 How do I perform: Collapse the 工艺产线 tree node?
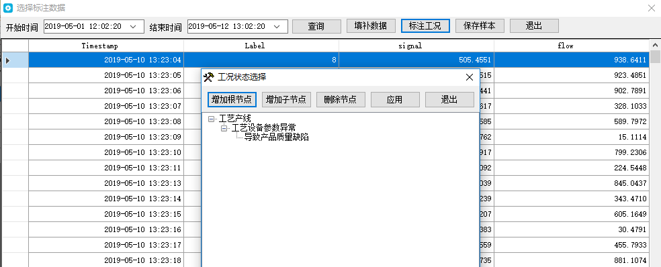point(211,119)
